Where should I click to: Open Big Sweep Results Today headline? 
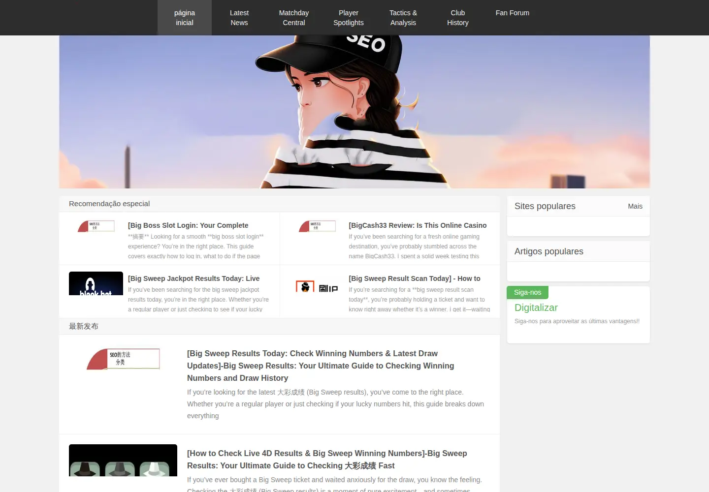[x=321, y=366]
